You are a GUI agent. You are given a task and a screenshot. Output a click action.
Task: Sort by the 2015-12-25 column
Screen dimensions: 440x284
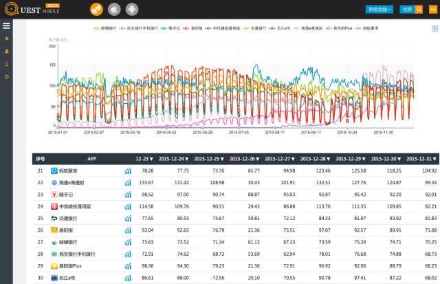(x=209, y=159)
